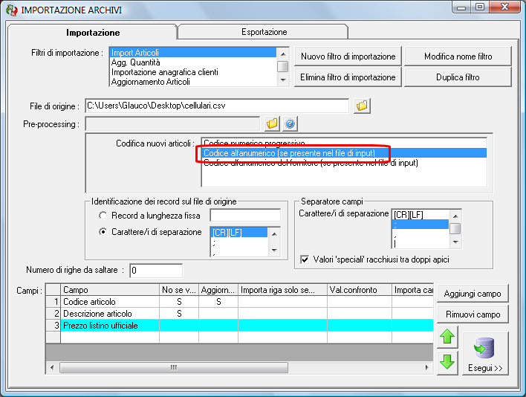
Task: Select Codice numerico progressivo option
Action: click(344, 143)
